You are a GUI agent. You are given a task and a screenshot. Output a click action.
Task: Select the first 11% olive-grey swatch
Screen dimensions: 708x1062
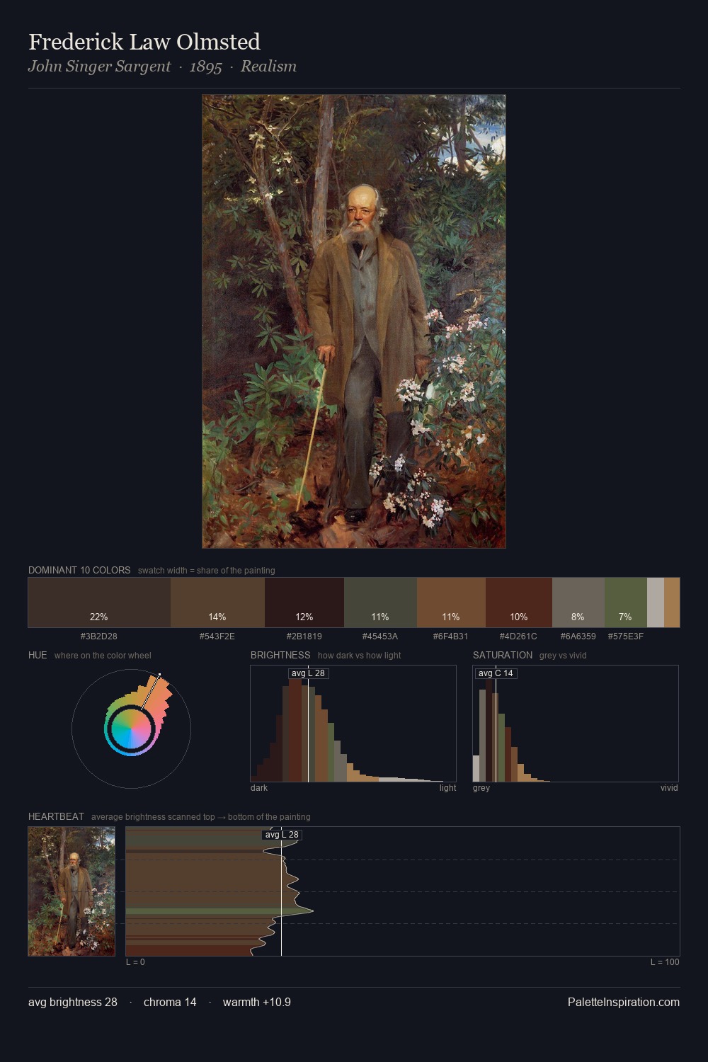point(380,603)
